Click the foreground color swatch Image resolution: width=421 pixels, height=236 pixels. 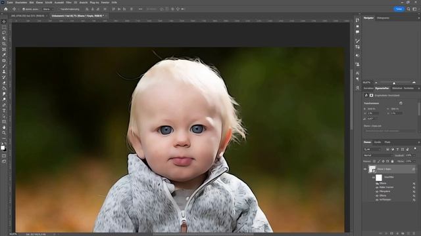tap(3, 147)
